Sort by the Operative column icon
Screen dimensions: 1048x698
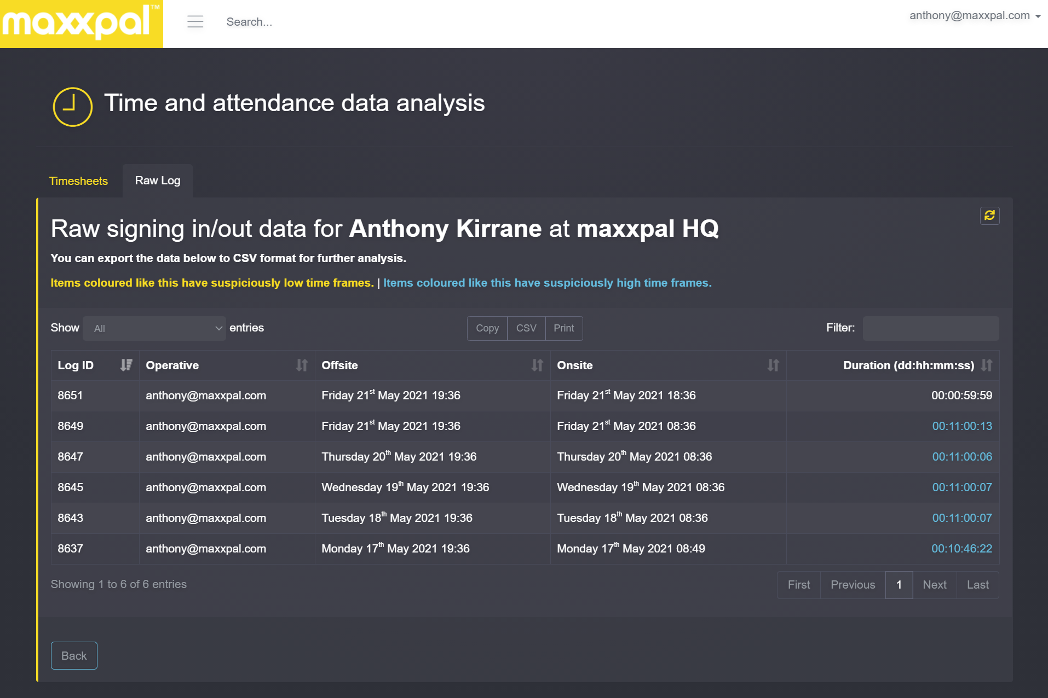[x=302, y=365]
